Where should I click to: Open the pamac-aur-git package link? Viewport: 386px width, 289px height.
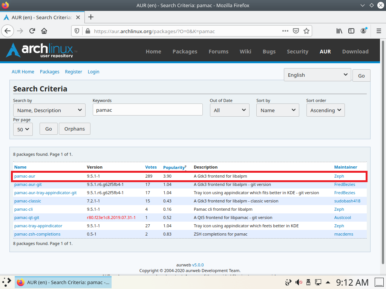pyautogui.click(x=28, y=184)
